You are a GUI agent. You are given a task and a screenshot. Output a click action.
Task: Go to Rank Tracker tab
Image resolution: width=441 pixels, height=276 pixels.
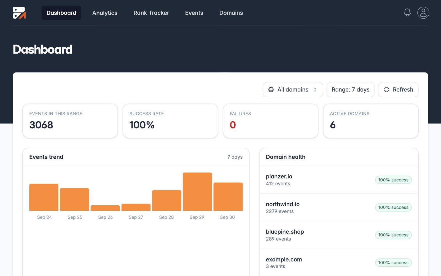151,13
